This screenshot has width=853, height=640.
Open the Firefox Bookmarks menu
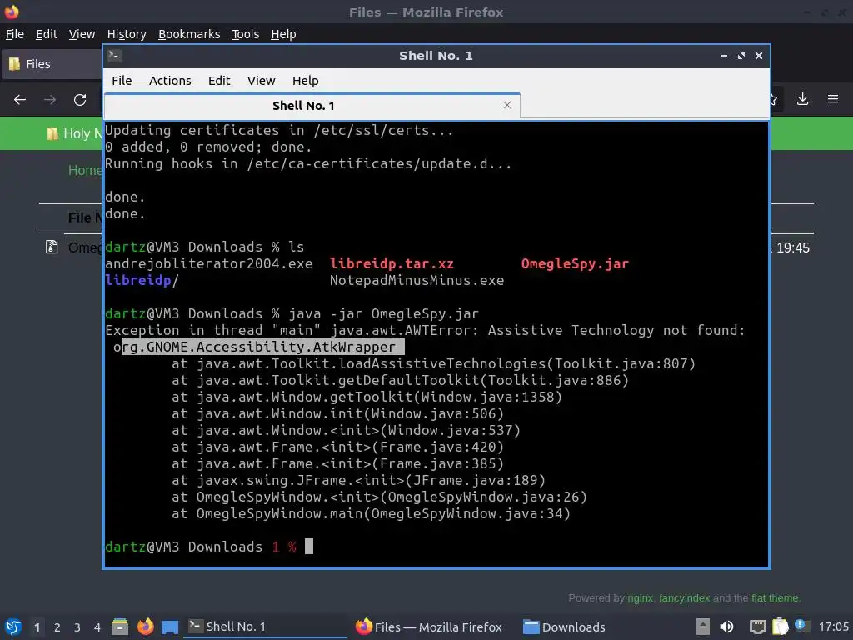click(x=189, y=34)
